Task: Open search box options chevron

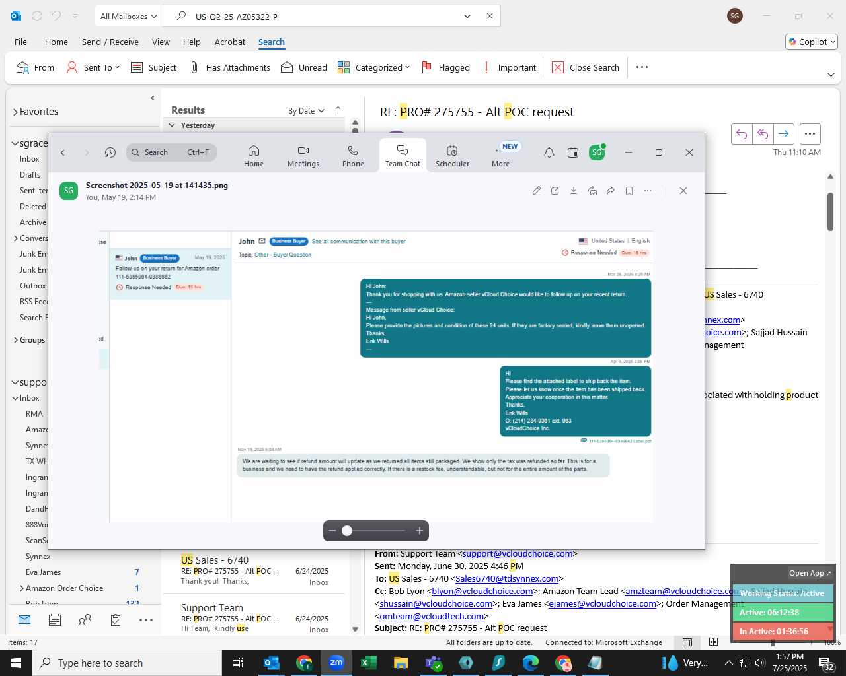Action: coord(467,16)
